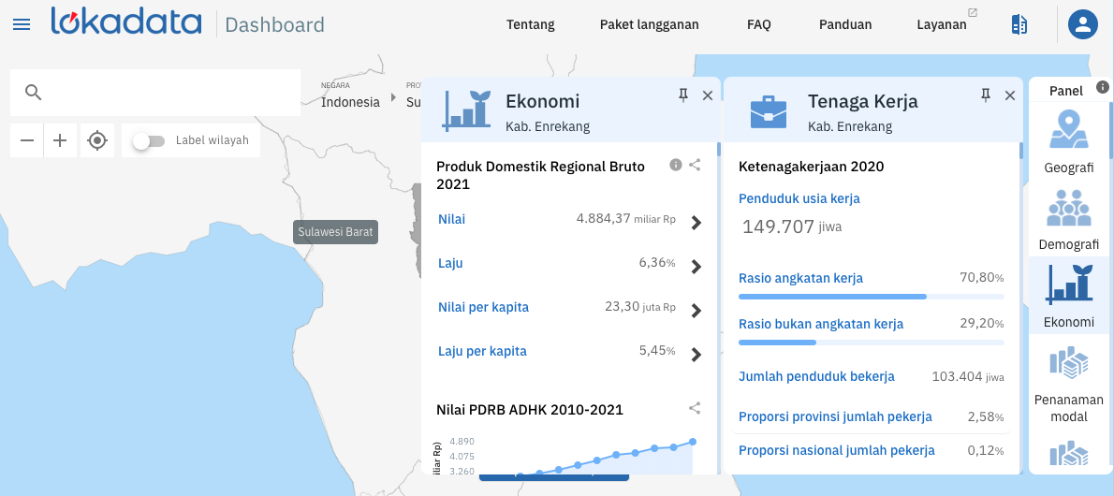This screenshot has height=496, width=1114.
Task: Expand the Laju per kapita row arrow
Action: (x=696, y=355)
